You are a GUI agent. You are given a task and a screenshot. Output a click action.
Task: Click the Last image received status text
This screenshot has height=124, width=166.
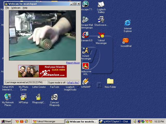pos(24,82)
